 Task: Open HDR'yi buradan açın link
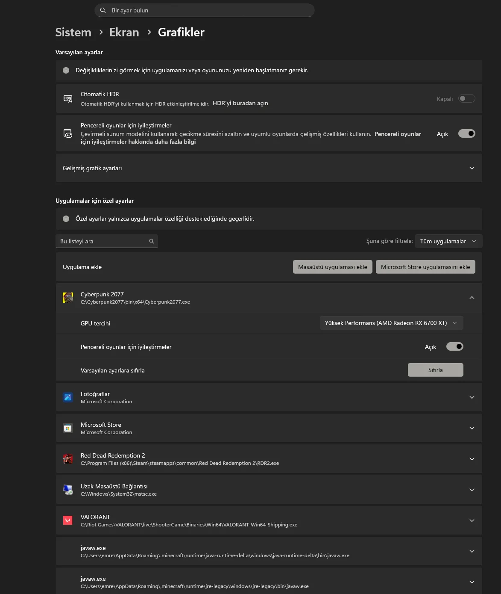[240, 103]
